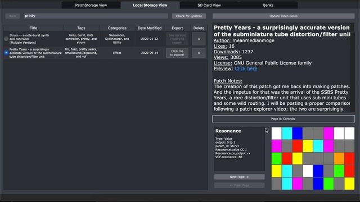
Task: Click "Click me to export!" for Pretty Years
Action: [x=177, y=53]
